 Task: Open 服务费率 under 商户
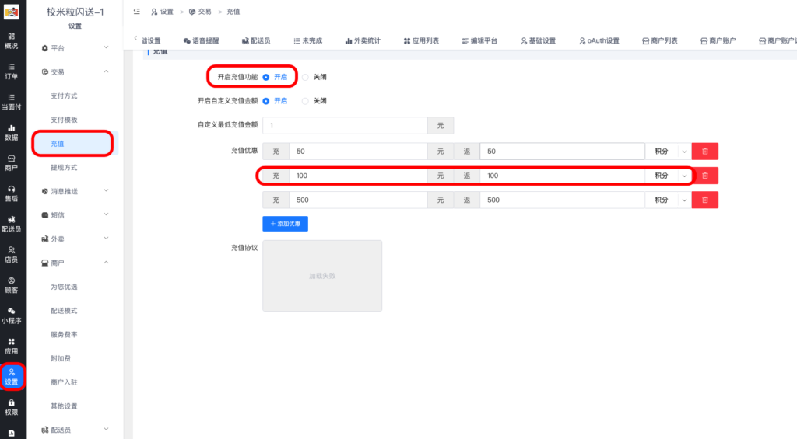pos(64,334)
